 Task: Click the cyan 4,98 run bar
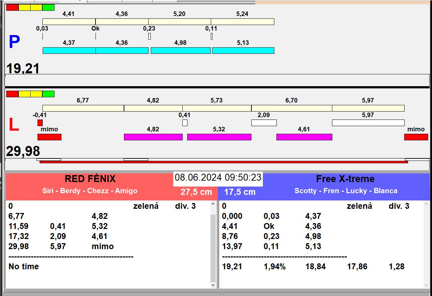181,50
